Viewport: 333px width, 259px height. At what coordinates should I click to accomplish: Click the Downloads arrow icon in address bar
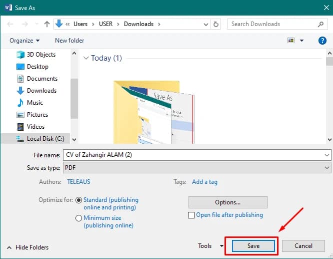click(59, 24)
